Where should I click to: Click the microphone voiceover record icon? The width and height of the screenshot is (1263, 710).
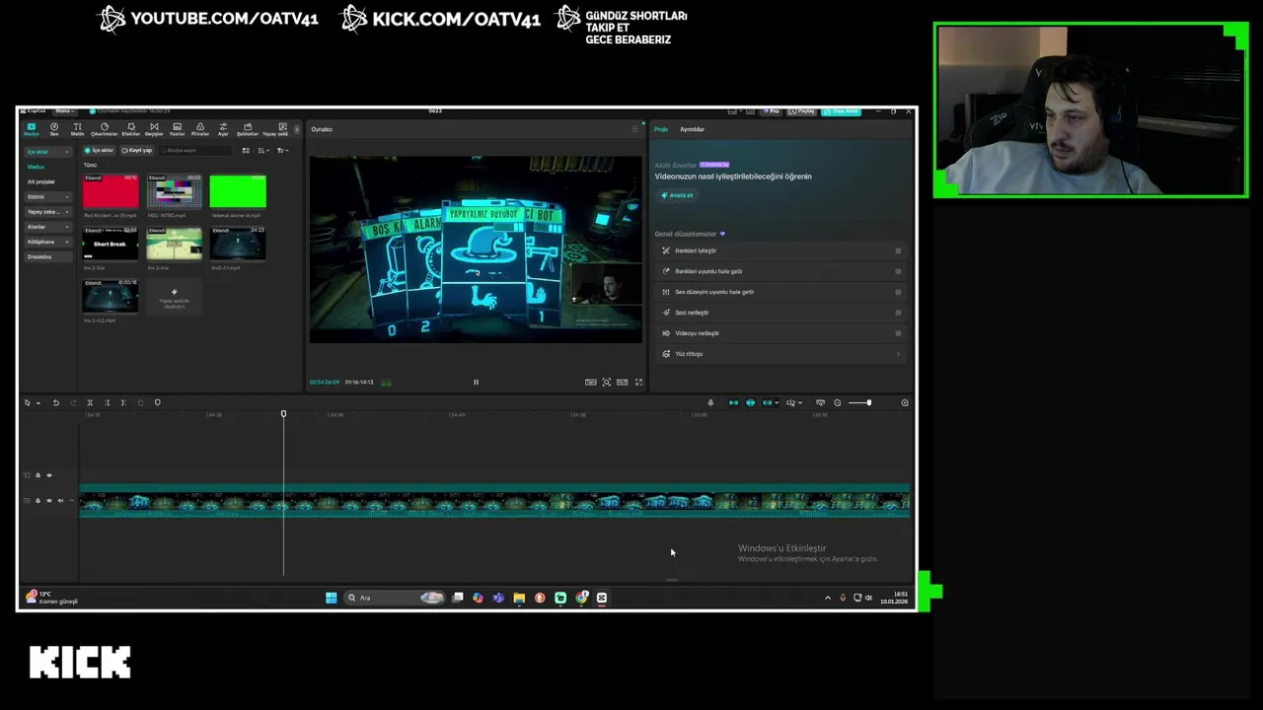click(709, 402)
